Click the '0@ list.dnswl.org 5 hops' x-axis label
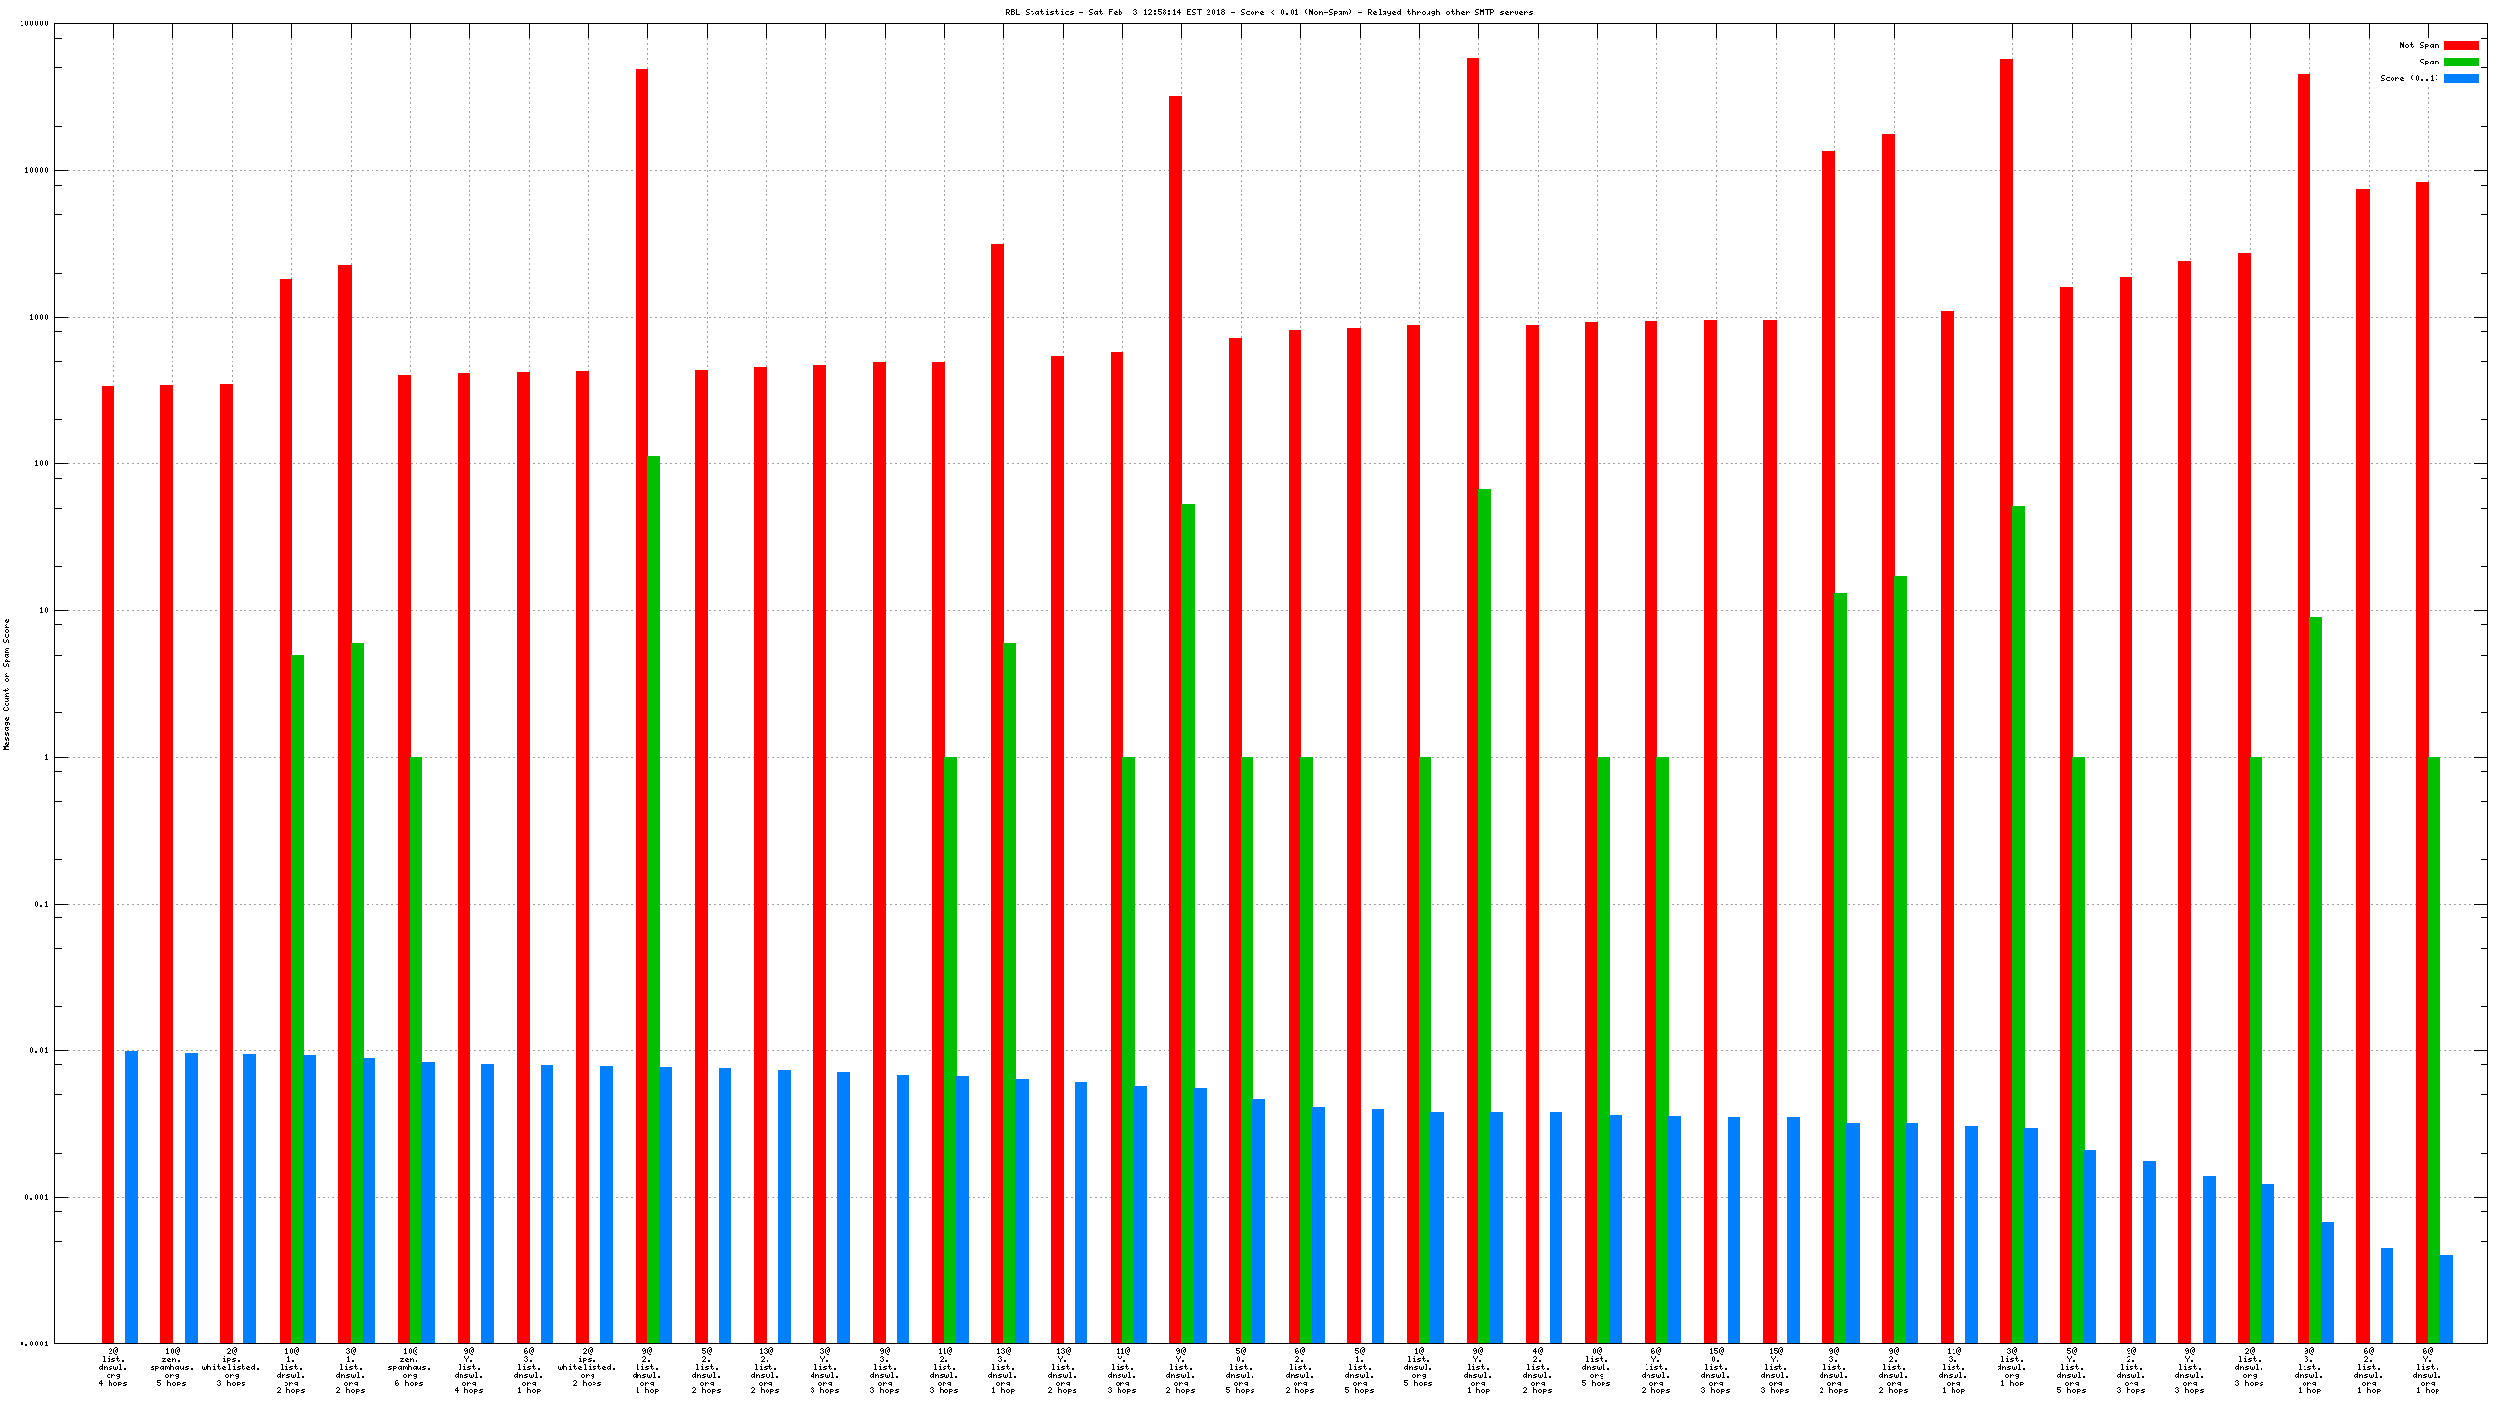 [1596, 1367]
